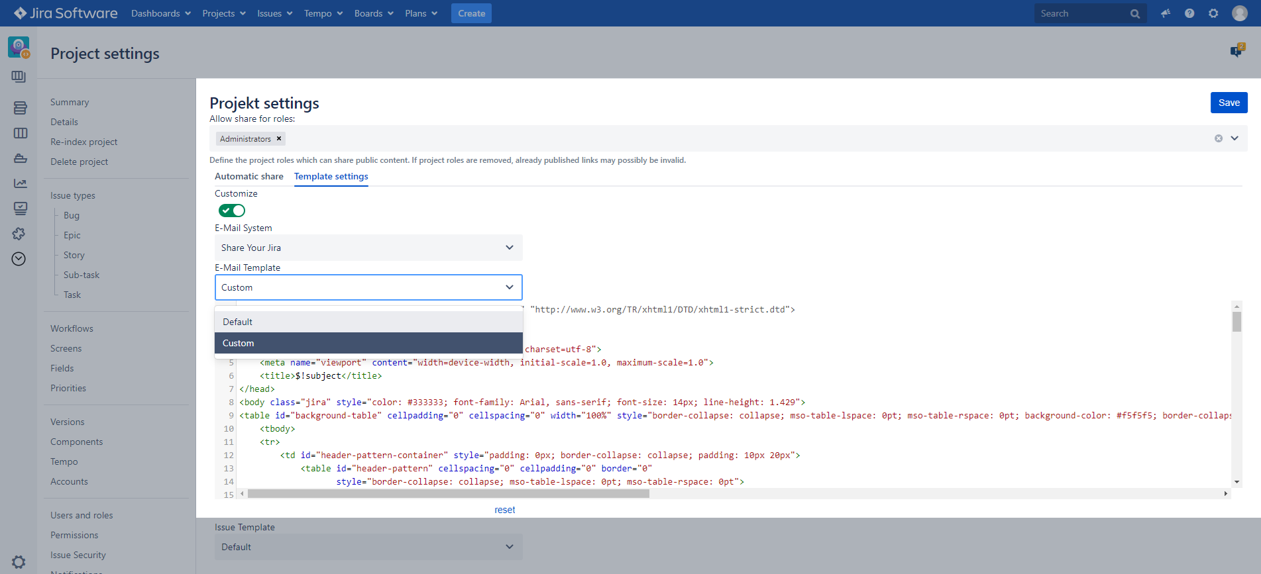Click the help question mark icon
This screenshot has height=574, width=1261.
coord(1189,13)
